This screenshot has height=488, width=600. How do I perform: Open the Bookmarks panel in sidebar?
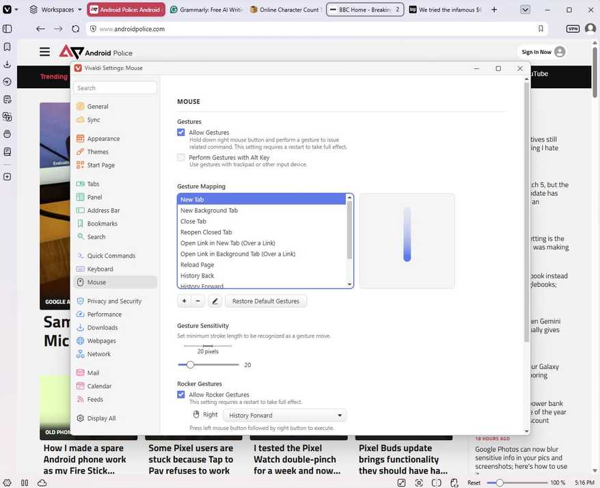7,46
